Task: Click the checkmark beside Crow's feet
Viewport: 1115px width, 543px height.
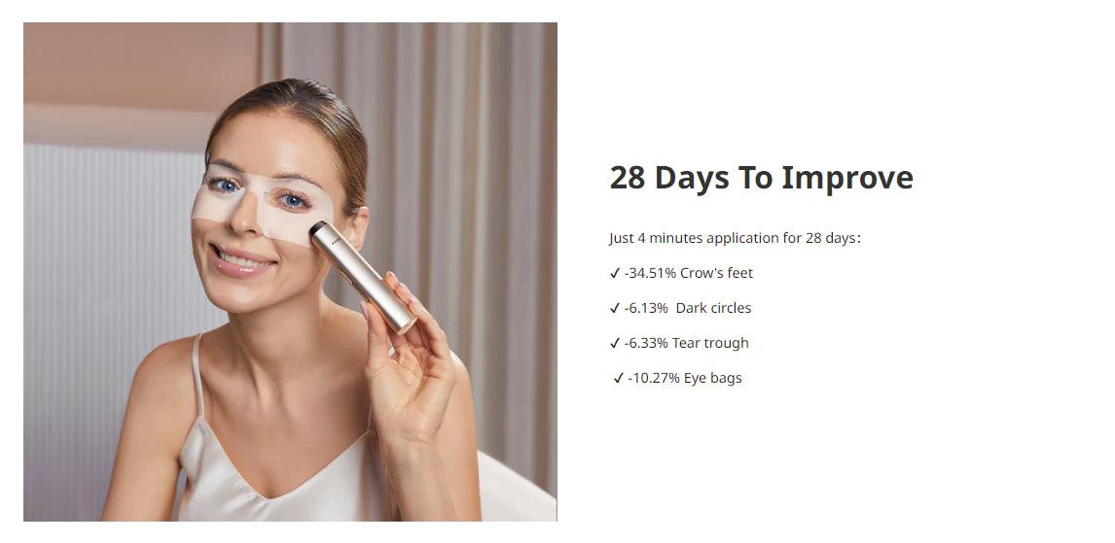Action: 615,273
